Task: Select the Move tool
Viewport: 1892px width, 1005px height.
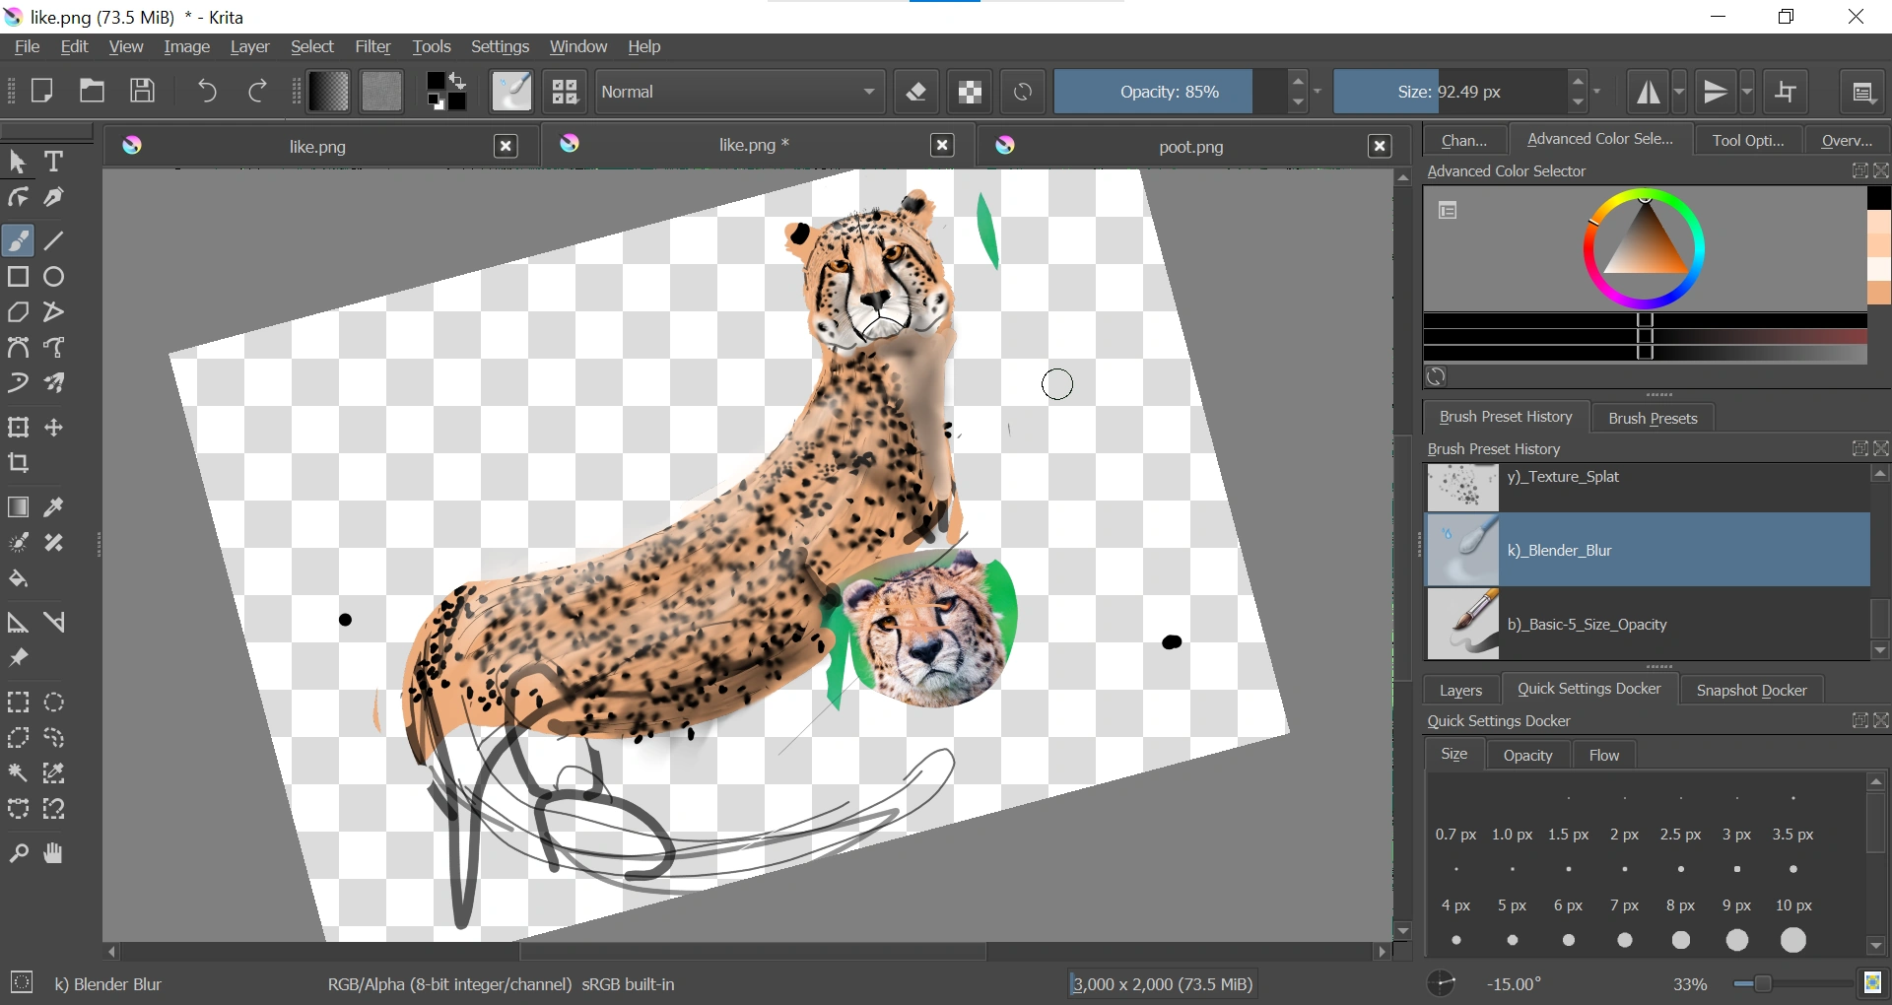Action: coord(54,428)
